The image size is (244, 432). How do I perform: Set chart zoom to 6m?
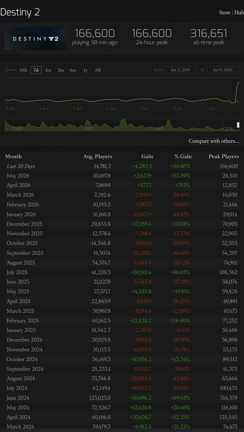pyautogui.click(x=73, y=70)
